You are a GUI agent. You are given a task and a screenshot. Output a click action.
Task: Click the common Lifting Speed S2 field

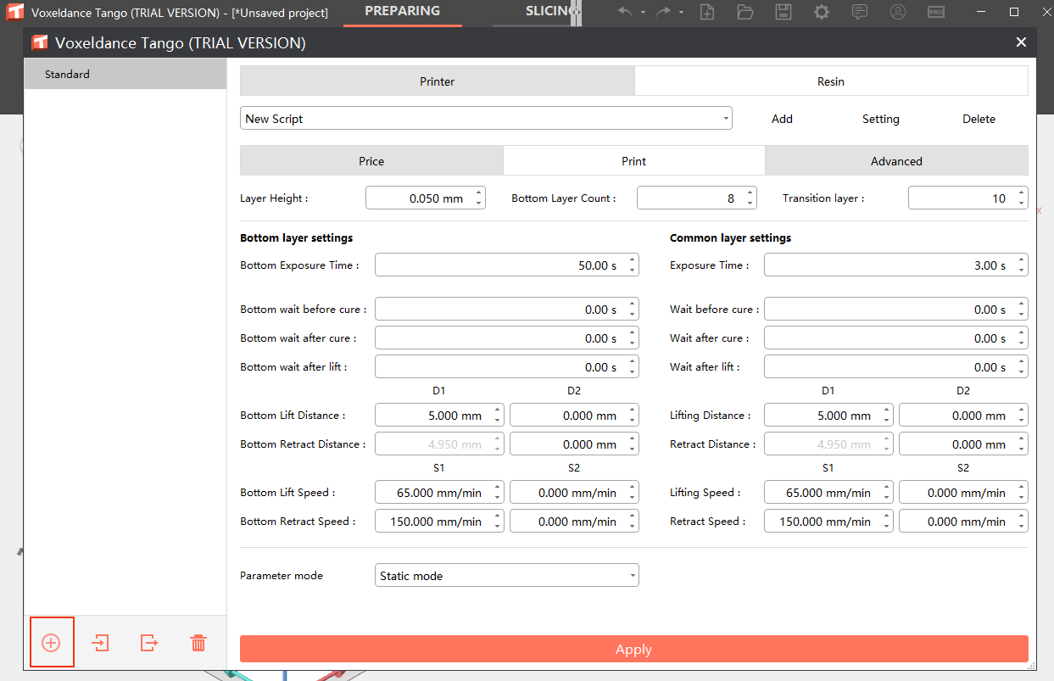pyautogui.click(x=963, y=493)
